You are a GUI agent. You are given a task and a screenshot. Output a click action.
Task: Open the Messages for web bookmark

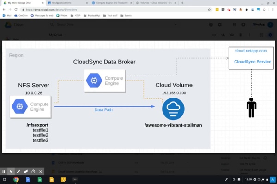[42, 16]
